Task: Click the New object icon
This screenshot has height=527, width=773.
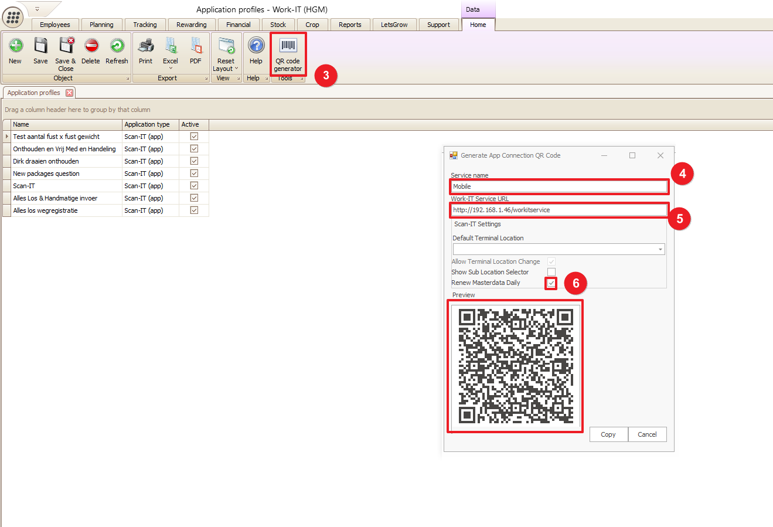Action: 15,46
